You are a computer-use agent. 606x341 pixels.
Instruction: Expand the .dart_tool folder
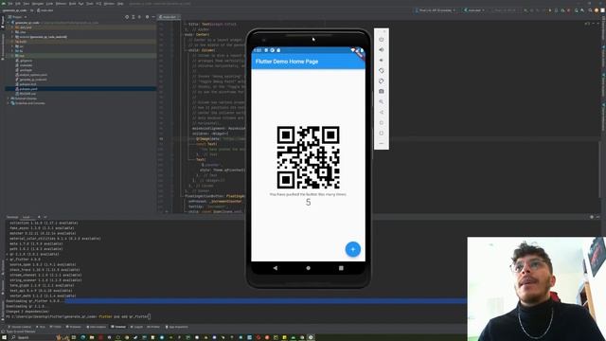pos(12,27)
